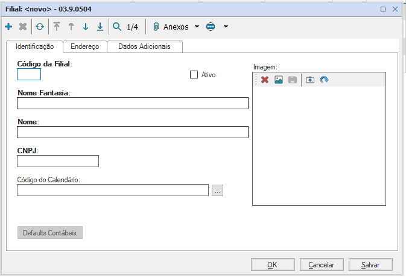This screenshot has width=406, height=277.
Task: Open the Dados Adicionais tab
Action: [144, 46]
